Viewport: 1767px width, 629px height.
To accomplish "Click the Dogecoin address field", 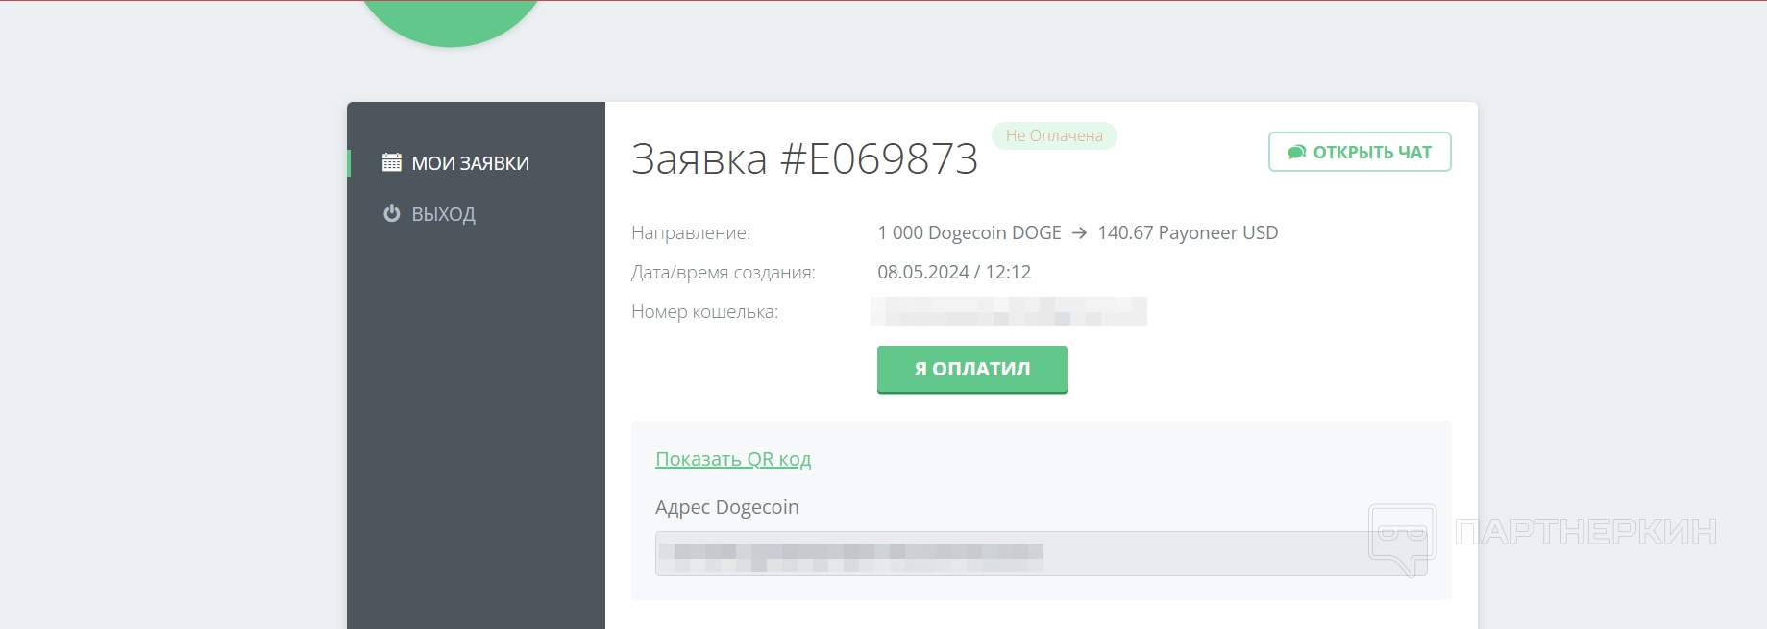I will click(1041, 553).
